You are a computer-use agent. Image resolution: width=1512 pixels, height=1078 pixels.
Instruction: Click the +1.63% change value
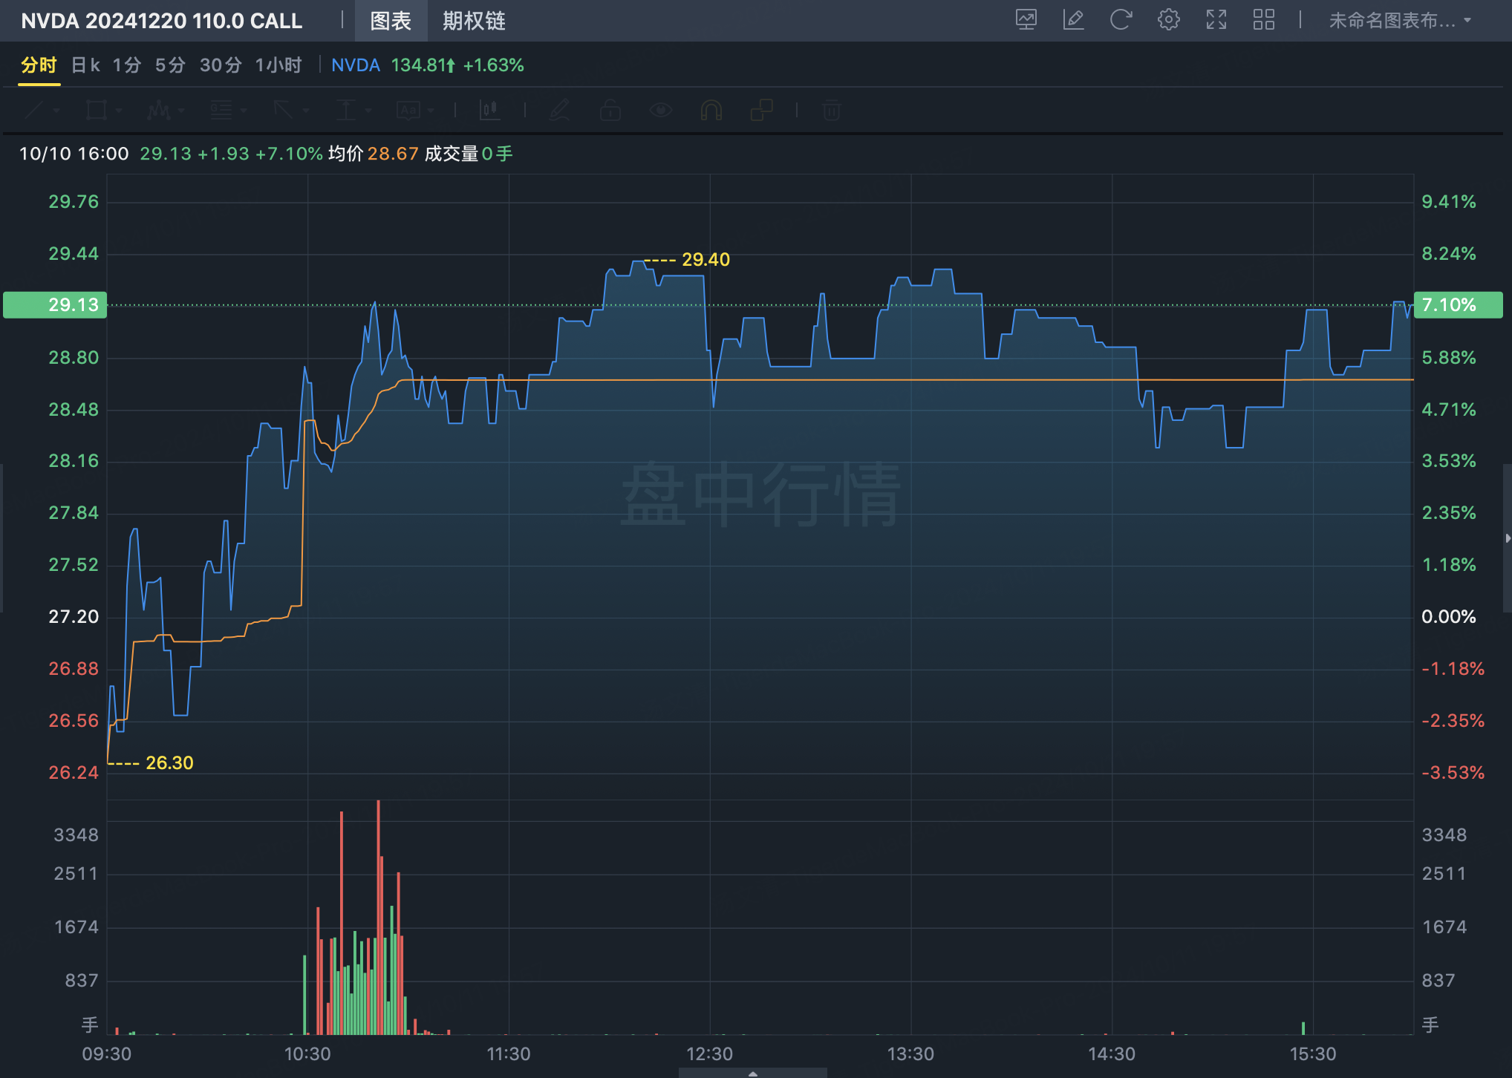494,65
